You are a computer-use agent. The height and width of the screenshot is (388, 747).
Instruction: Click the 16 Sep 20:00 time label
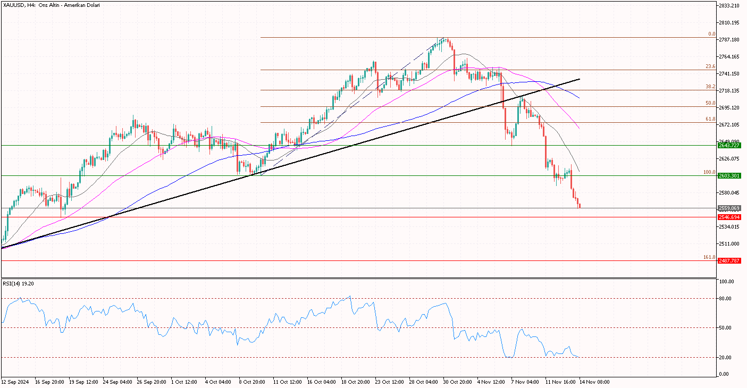pos(49,382)
